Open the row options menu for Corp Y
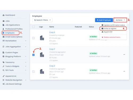 124,54
